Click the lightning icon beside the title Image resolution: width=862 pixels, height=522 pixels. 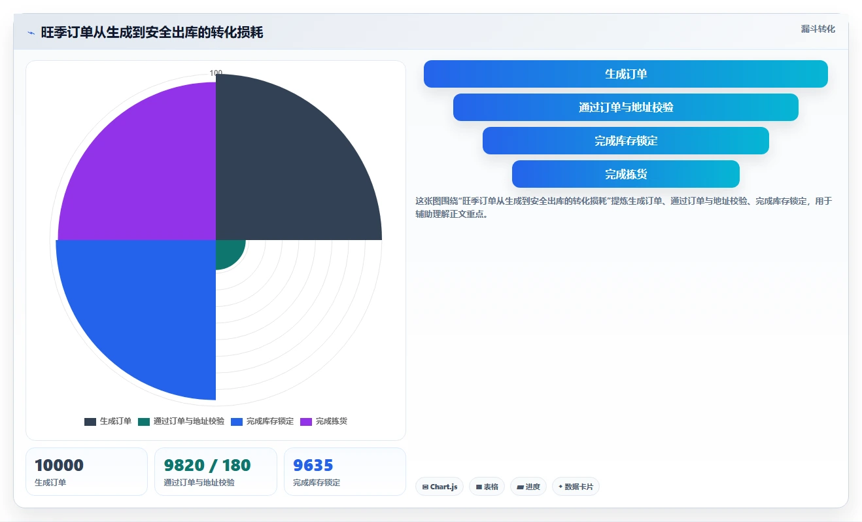[31, 33]
